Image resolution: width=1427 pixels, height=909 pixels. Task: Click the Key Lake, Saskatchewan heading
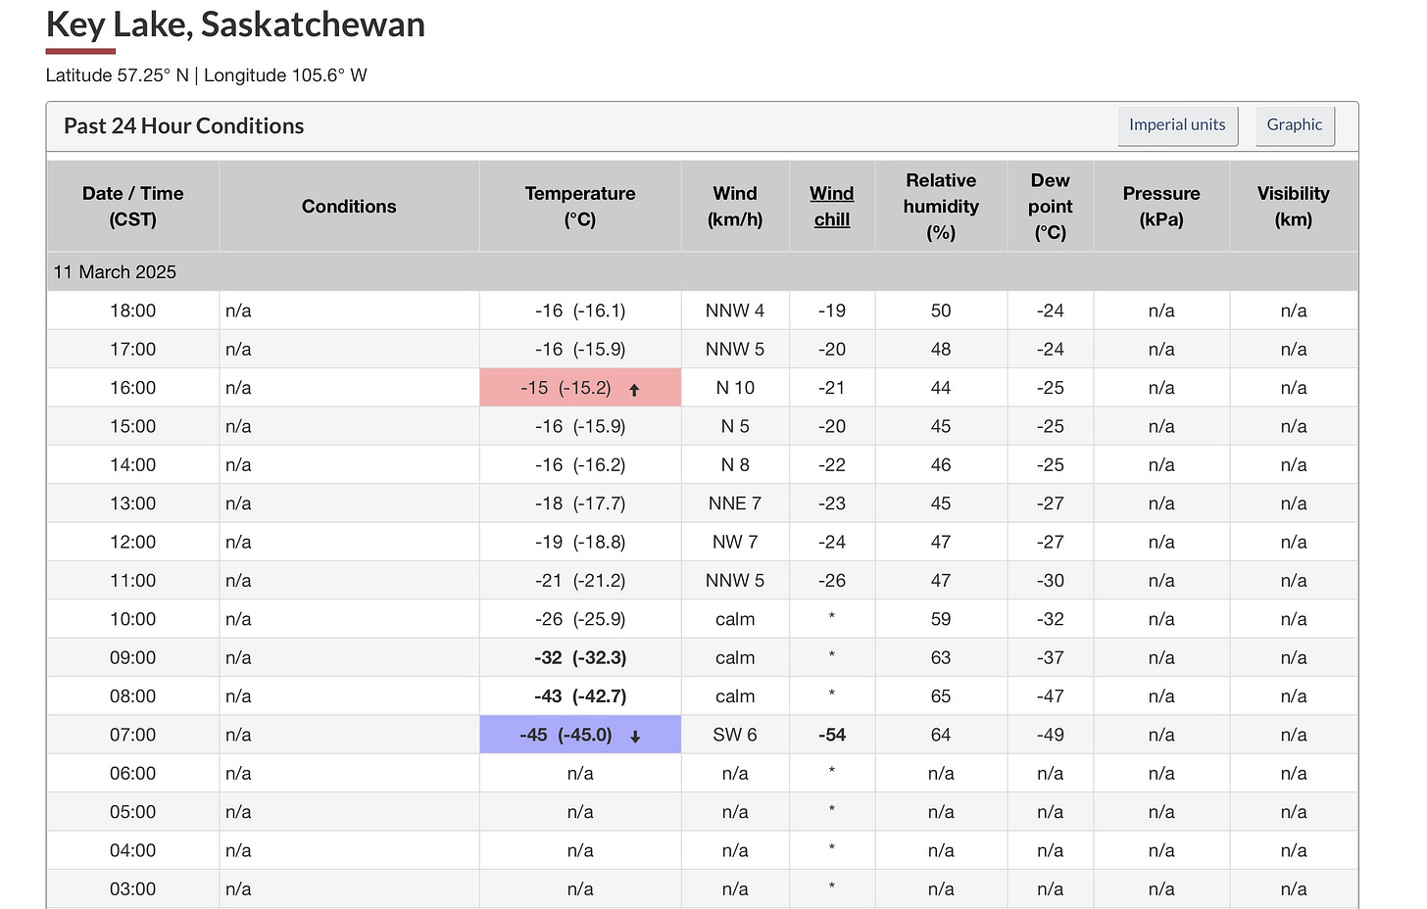[236, 24]
